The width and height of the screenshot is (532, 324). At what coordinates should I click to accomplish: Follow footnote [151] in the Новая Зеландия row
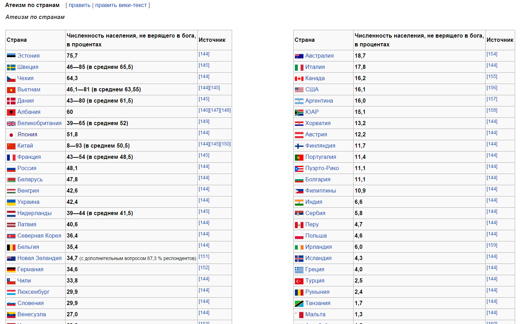[204, 257]
